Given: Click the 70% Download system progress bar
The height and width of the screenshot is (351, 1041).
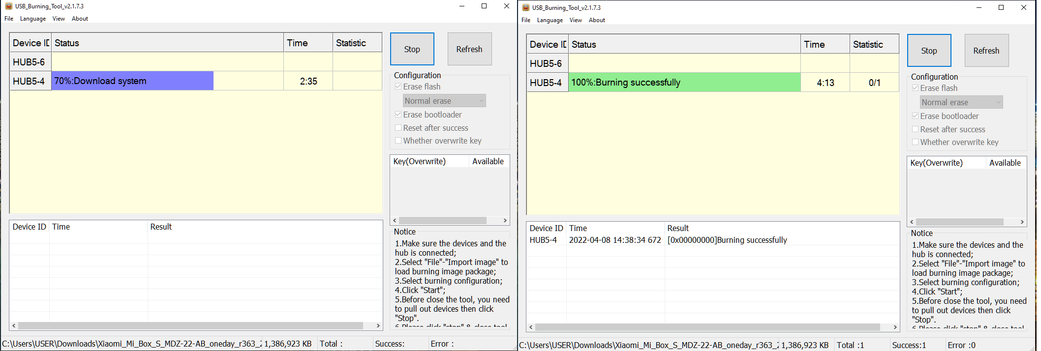Looking at the screenshot, I should click(132, 81).
